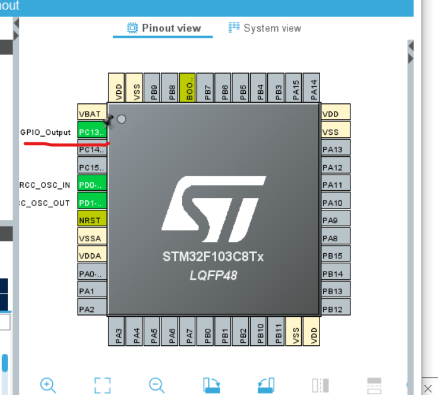This screenshot has width=438, height=395.
Task: Click the left panel scrollbar thumb
Action: tap(5, 363)
